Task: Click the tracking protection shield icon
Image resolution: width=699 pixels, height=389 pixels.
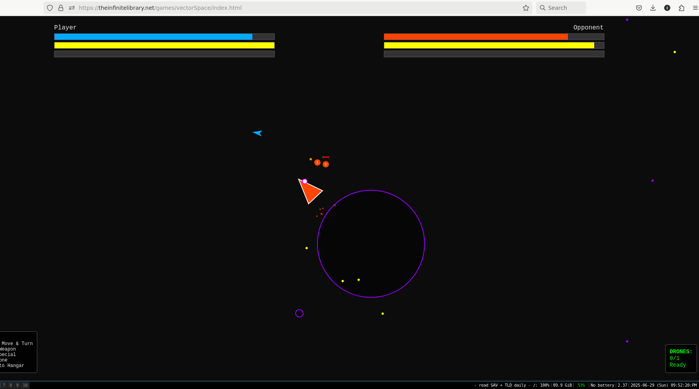Action: [x=50, y=8]
